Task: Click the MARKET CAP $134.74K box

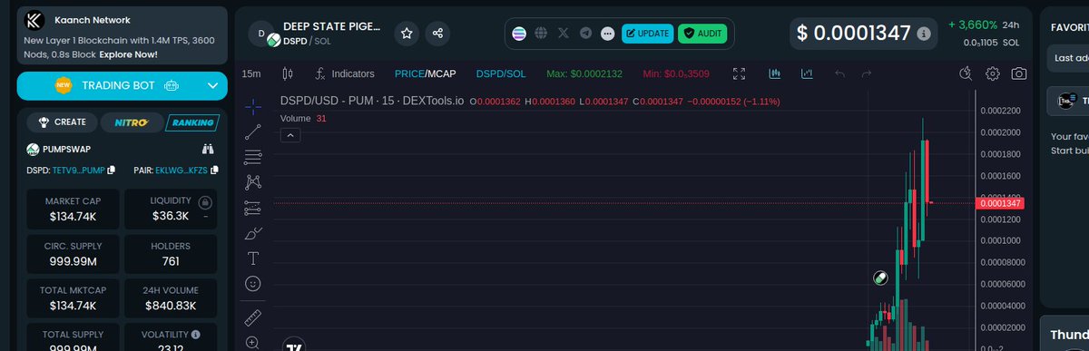Action: click(74, 208)
